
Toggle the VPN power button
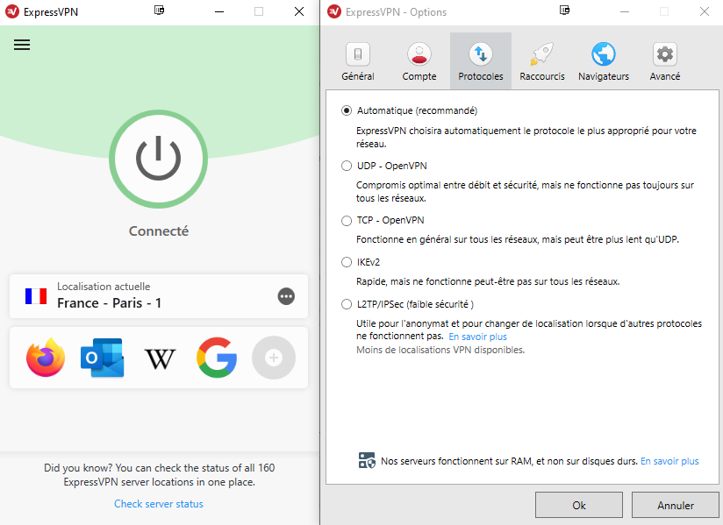[x=158, y=159]
